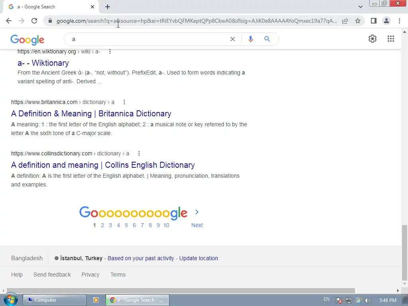Viewport: 408px width, 306px height.
Task: Click the blue magnifier search button
Action: pos(267,39)
